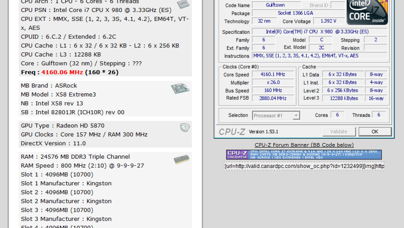The height and width of the screenshot is (228, 404).
Task: Click the OK button in CPU-Z
Action: point(375,131)
